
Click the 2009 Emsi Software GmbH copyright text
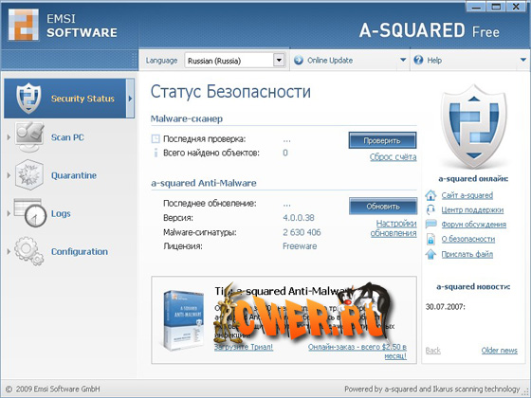(x=53, y=389)
